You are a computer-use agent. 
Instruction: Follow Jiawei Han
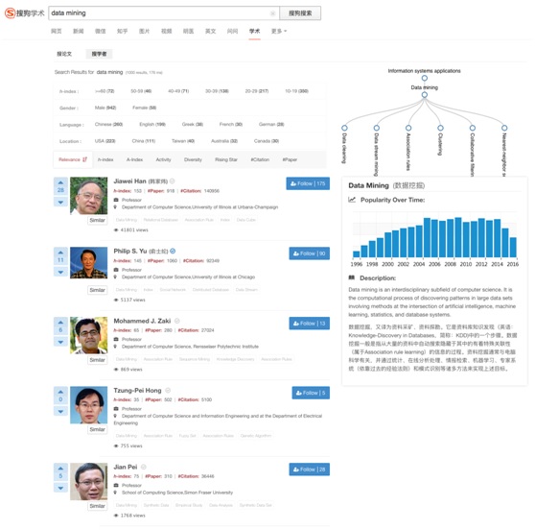308,183
